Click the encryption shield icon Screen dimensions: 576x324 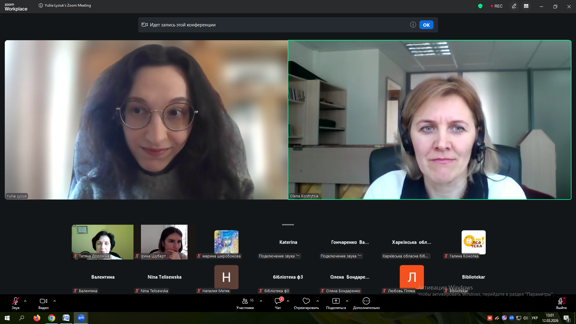point(480,6)
